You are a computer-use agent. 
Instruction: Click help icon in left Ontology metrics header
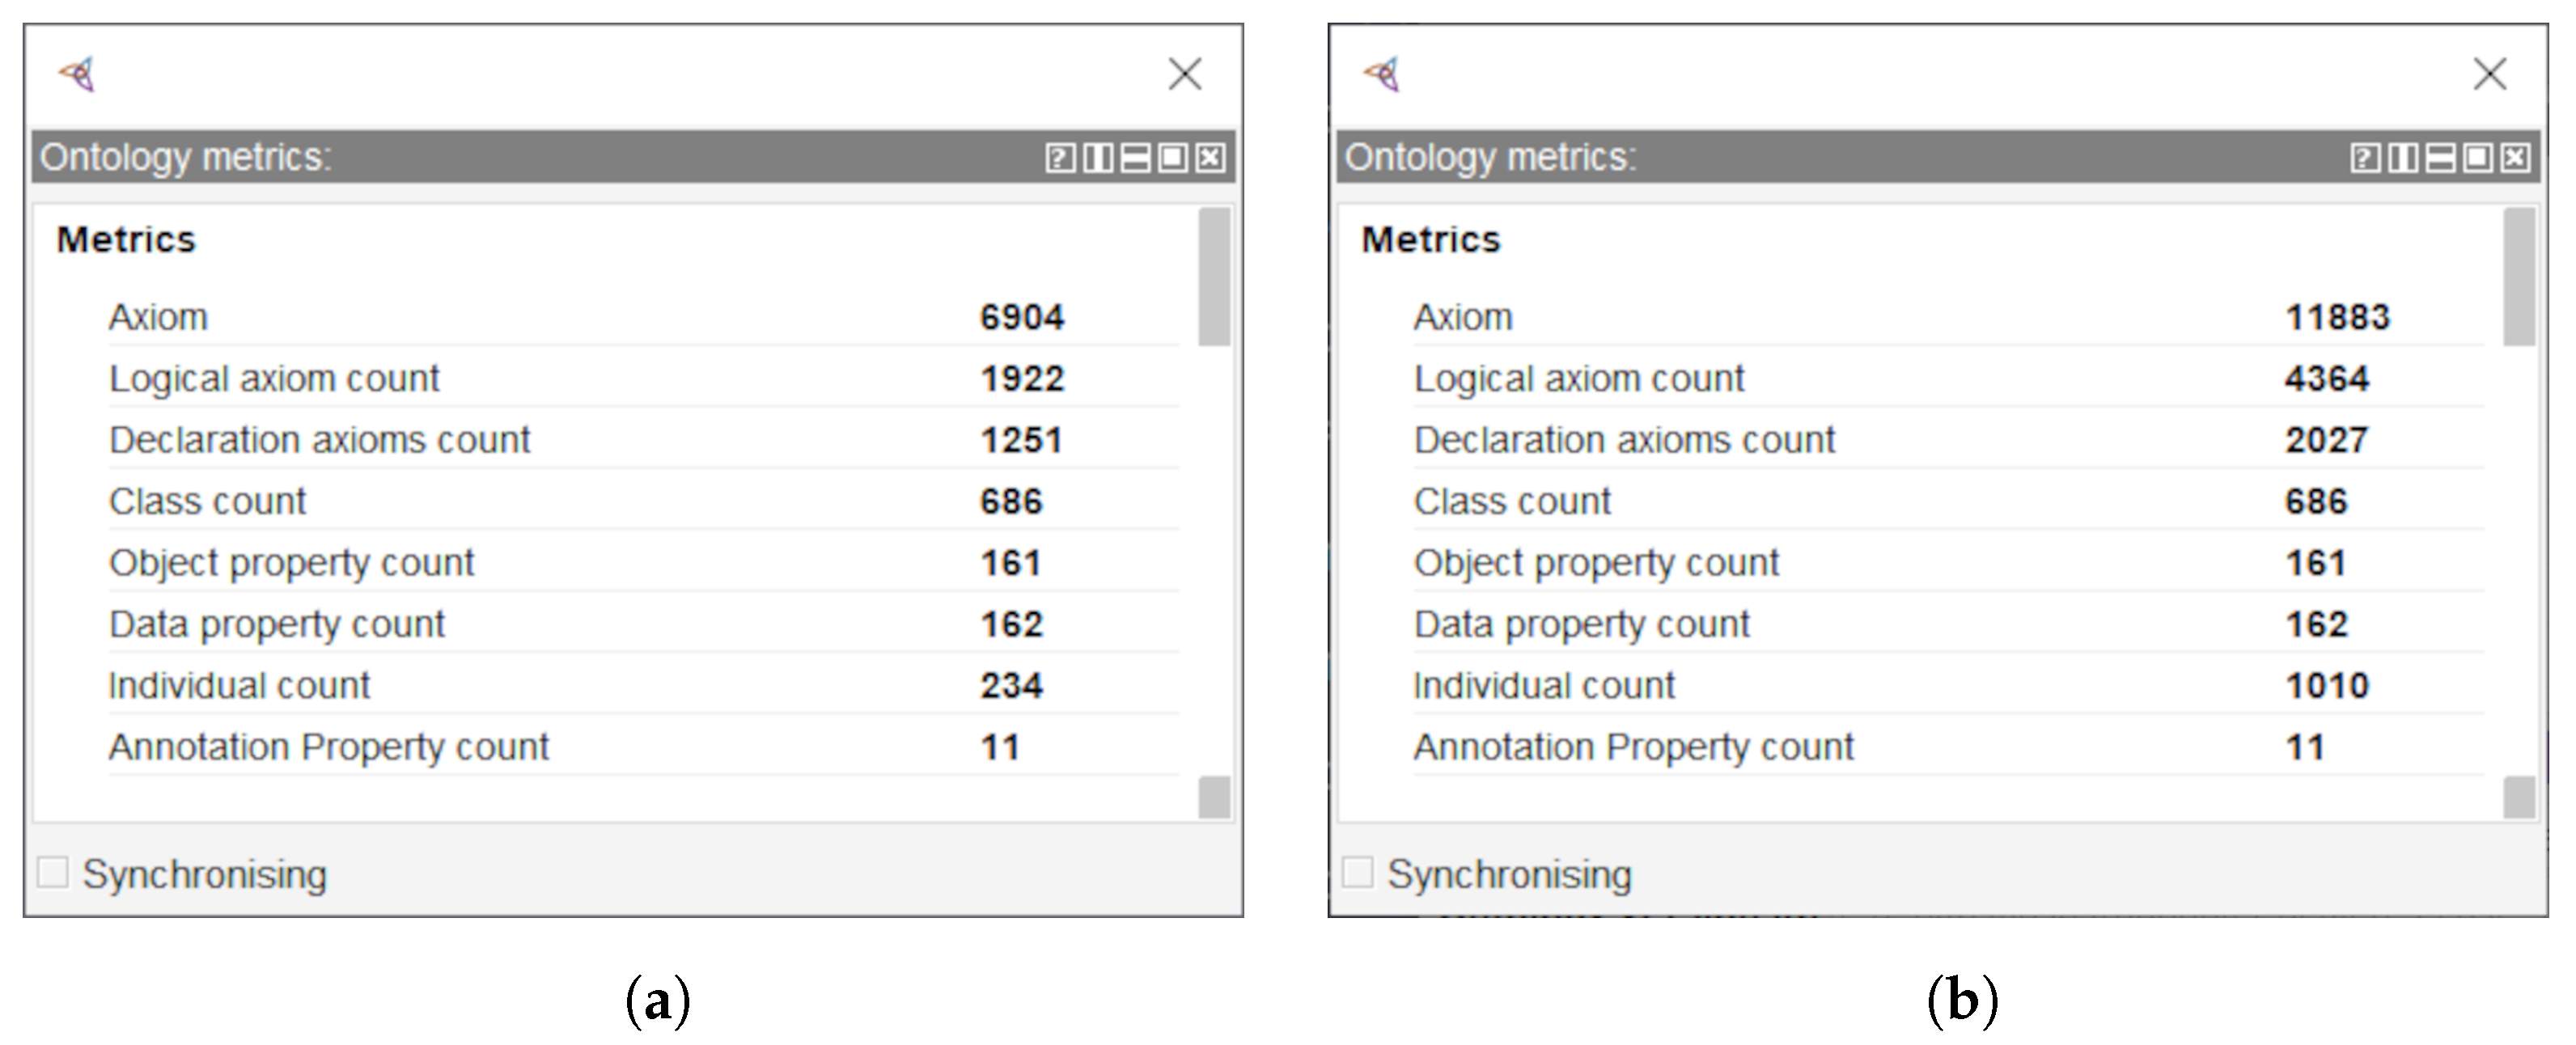tap(1060, 158)
